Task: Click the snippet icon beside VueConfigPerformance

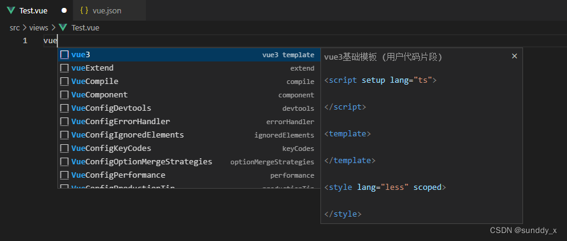Action: coord(64,175)
